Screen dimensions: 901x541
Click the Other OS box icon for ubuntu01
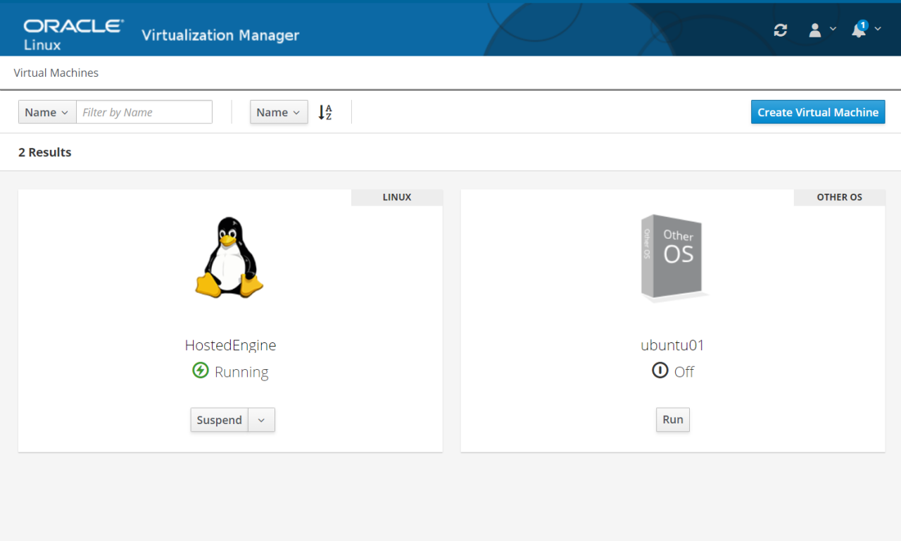pyautogui.click(x=674, y=259)
